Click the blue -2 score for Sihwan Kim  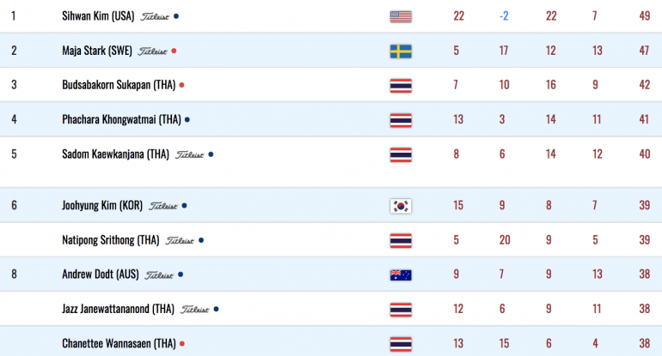tap(504, 16)
